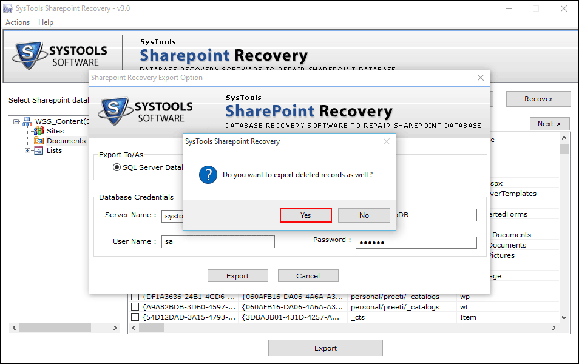Screen dimensions: 579x364
Task: Select SQL Server Database radio button
Action: click(117, 167)
